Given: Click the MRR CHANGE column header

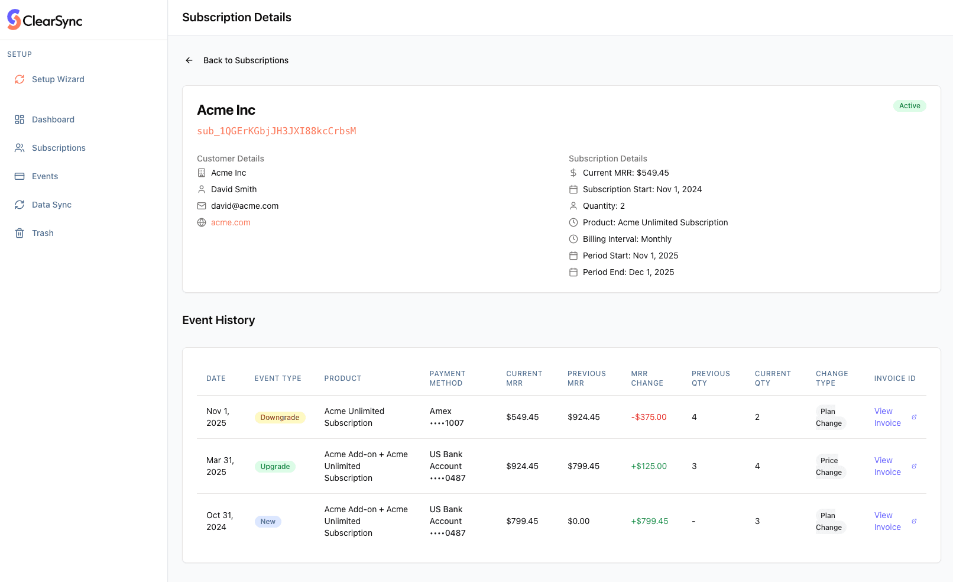Looking at the screenshot, I should [647, 379].
